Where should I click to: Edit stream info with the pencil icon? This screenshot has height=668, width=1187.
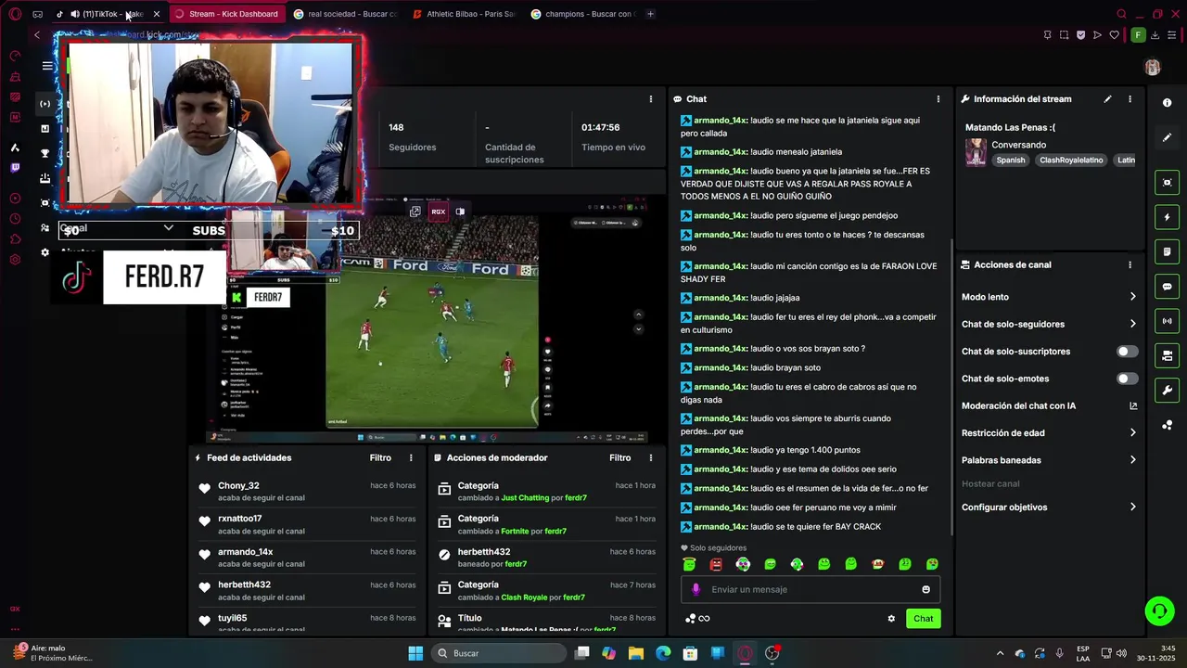(1107, 99)
